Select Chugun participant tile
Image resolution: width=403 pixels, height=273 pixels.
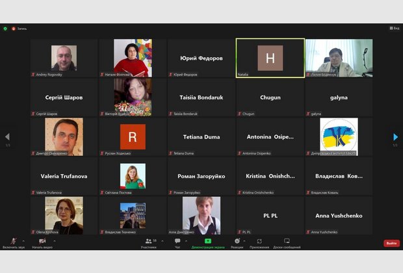pos(270,97)
